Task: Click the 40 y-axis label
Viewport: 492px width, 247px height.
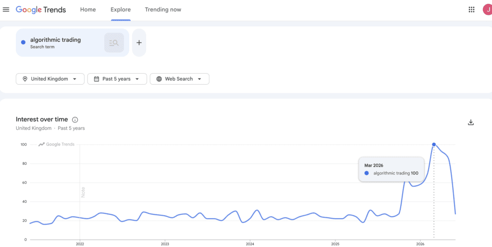Action: click(25, 202)
